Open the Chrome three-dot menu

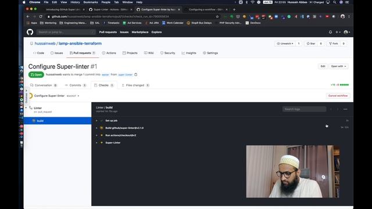pyautogui.click(x=349, y=17)
